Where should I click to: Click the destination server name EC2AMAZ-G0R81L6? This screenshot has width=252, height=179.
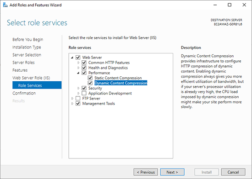[x=228, y=24]
